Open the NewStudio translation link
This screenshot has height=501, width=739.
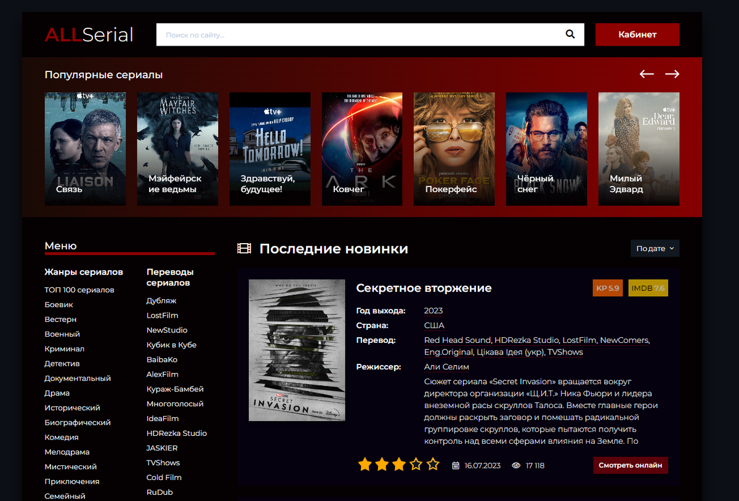[167, 331]
